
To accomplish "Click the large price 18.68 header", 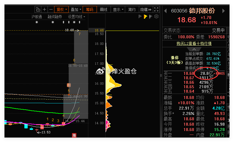I will click(186, 20).
